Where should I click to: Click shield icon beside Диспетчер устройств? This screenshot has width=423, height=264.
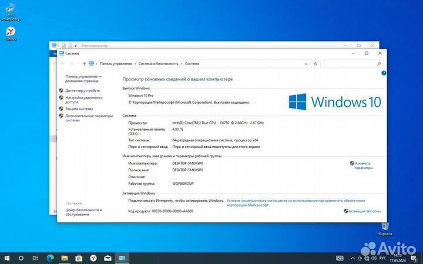point(61,90)
